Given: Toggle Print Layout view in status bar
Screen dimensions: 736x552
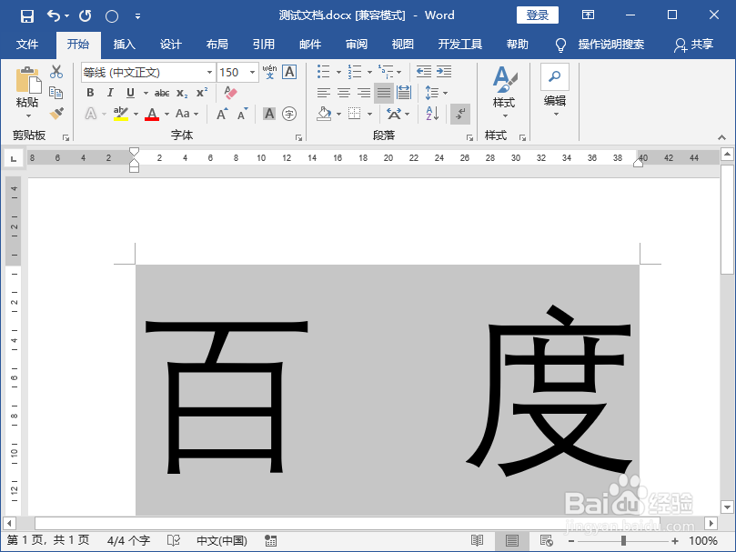Looking at the screenshot, I should pyautogui.click(x=512, y=541).
